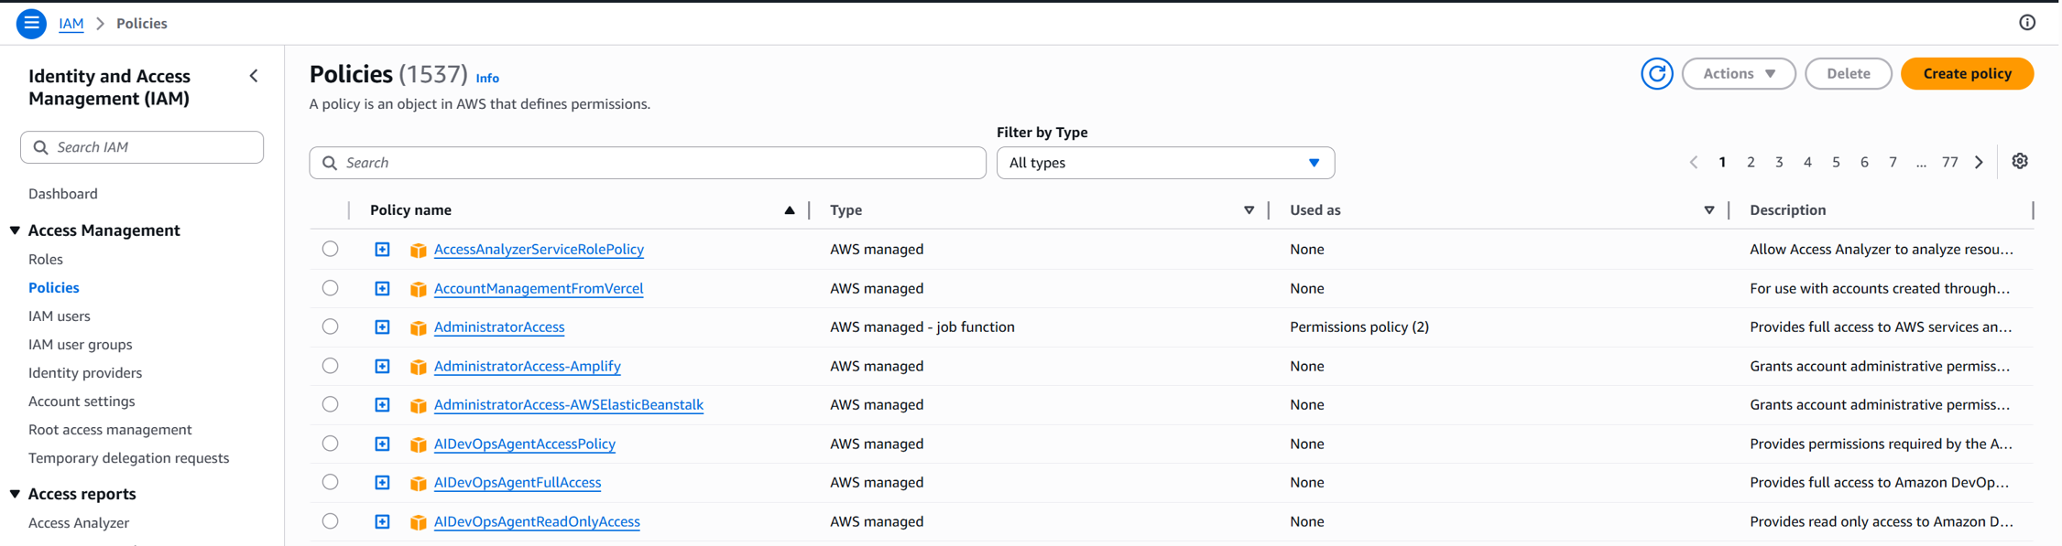Image resolution: width=2062 pixels, height=546 pixels.
Task: Collapse the Access Management section
Action: [x=16, y=230]
